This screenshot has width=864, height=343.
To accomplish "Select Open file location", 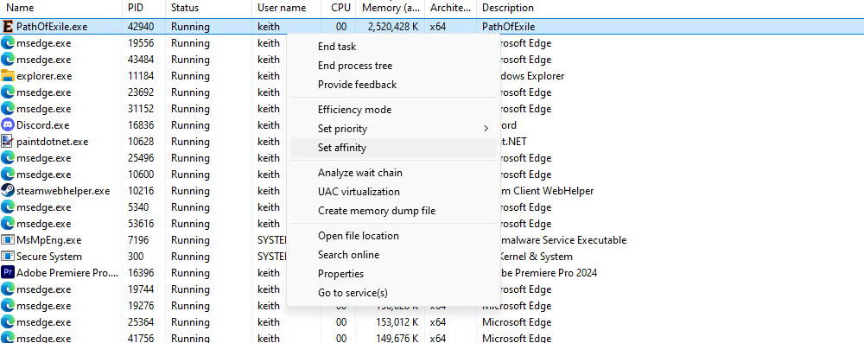I will pos(393,236).
